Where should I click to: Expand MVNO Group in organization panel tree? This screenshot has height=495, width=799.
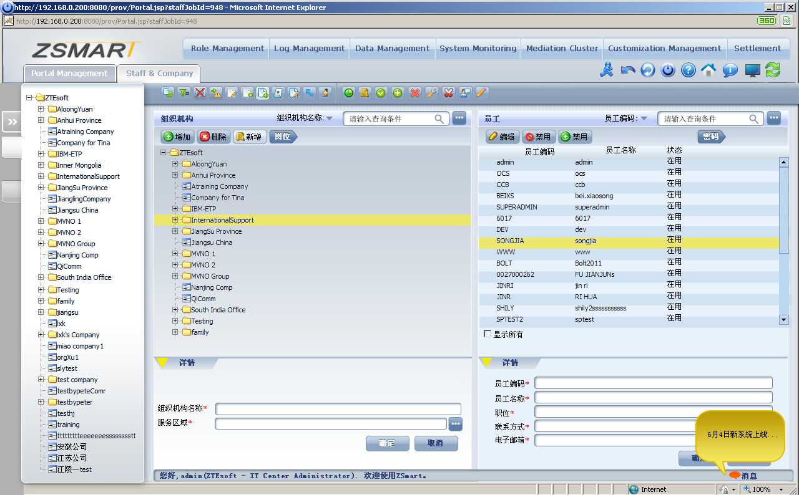point(175,276)
